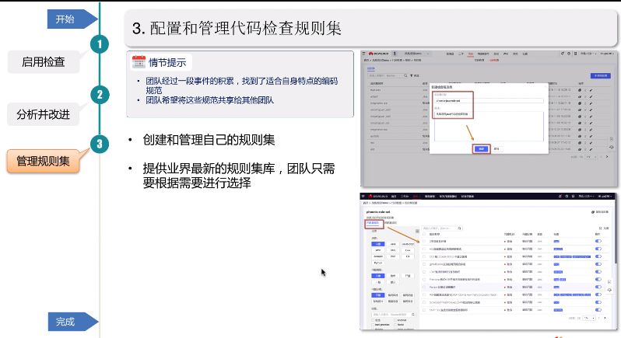Image resolution: width=621 pixels, height=338 pixels.
Task: Select the 分析并改进 step label
Action: (43, 115)
